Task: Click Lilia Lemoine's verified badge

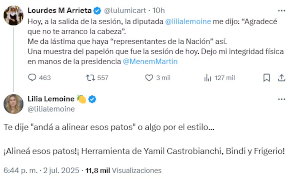Action: pyautogui.click(x=92, y=99)
